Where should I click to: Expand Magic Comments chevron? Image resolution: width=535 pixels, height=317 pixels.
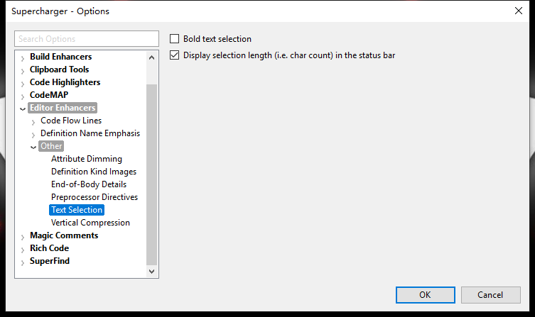(x=23, y=237)
